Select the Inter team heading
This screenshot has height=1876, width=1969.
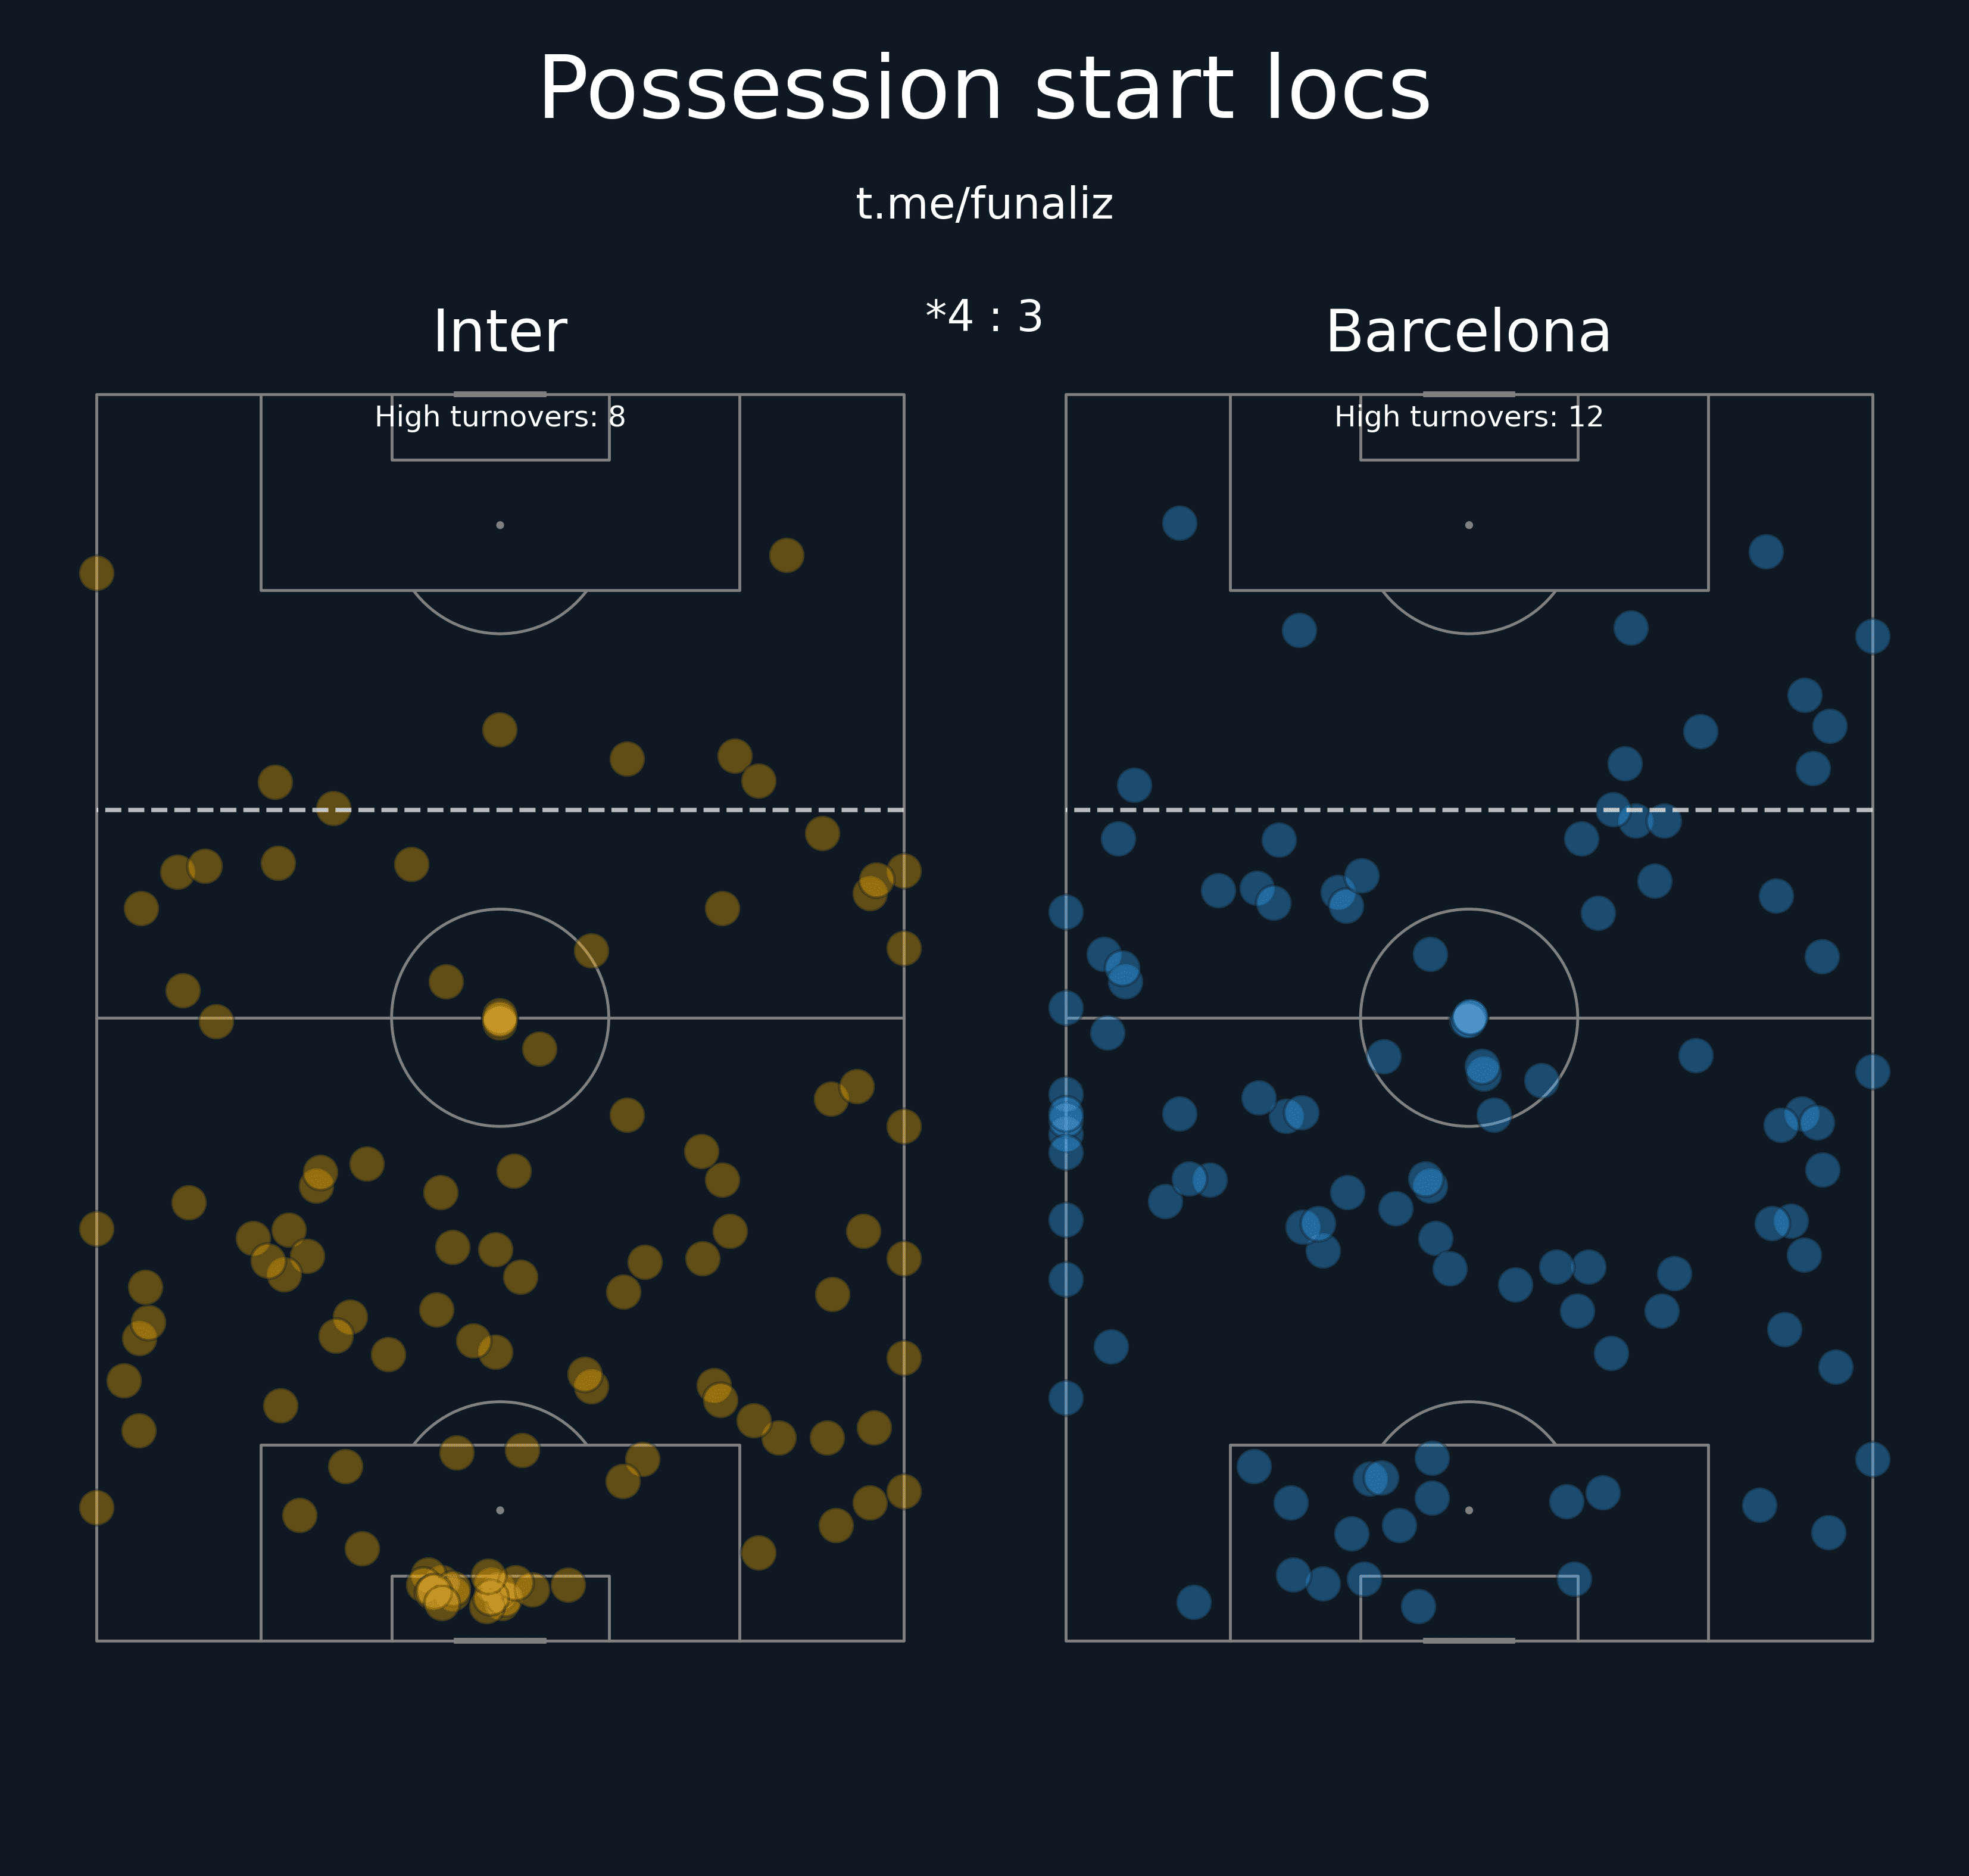[x=500, y=332]
